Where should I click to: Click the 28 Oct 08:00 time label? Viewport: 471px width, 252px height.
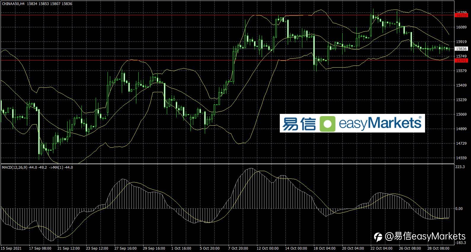438,248
